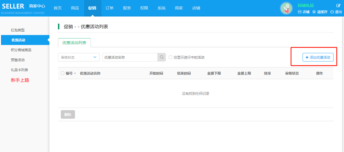
Task: Select 红包类型 in the sidebar
Action: coord(18,30)
